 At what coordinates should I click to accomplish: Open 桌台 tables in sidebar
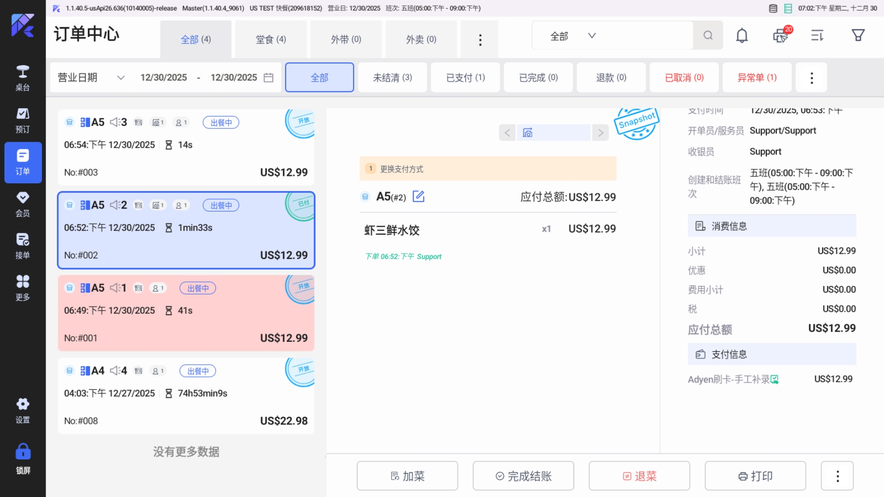click(23, 78)
